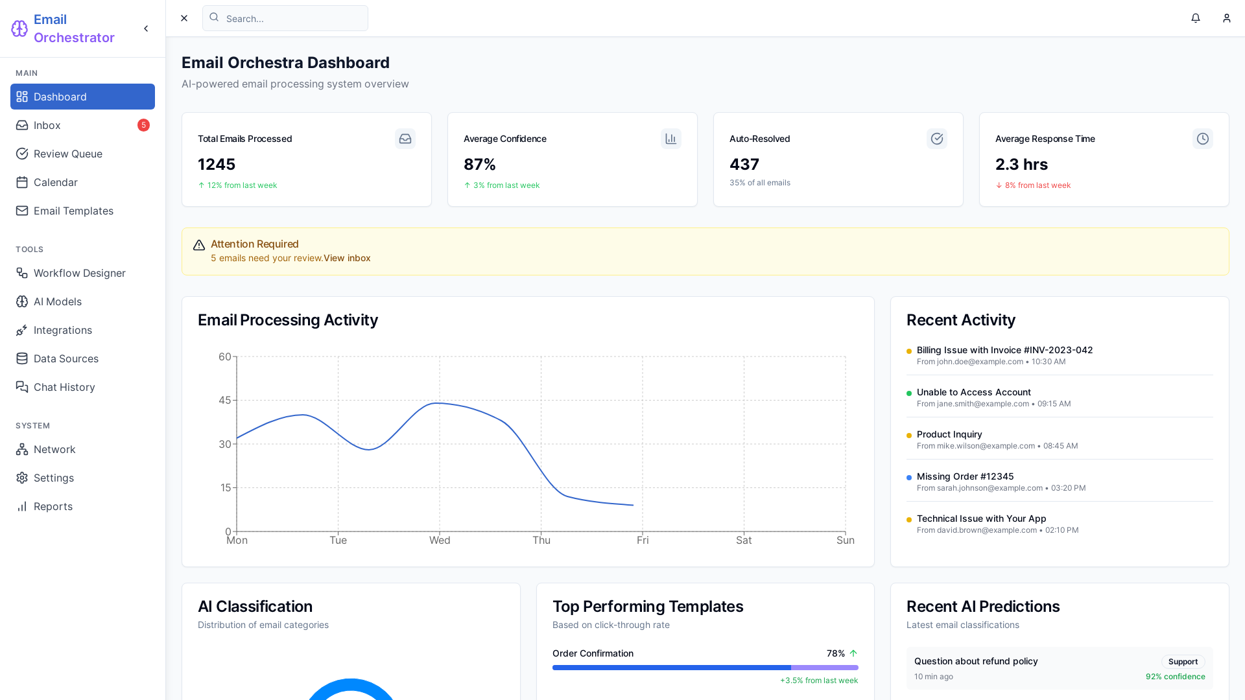Viewport: 1245px width, 700px height.
Task: Click check icon on Auto-Resolved card
Action: [937, 139]
